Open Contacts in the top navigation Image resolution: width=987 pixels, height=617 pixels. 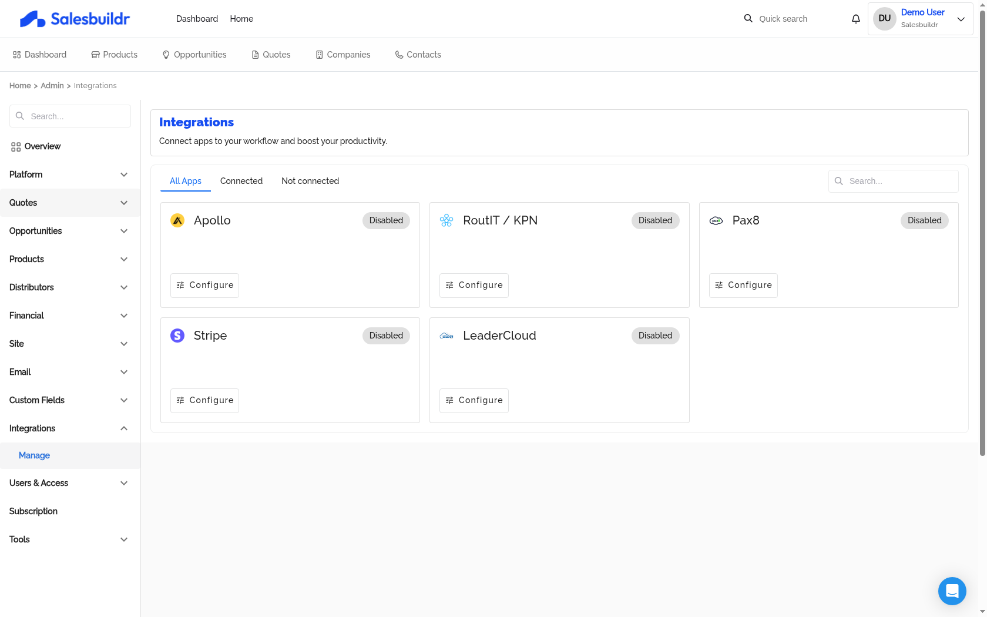[418, 55]
